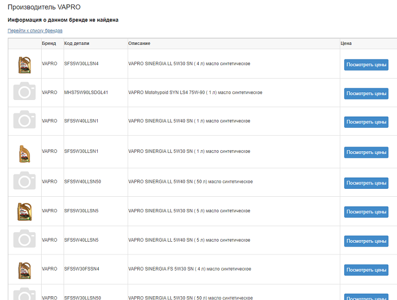View prices for SFS5W30LLSN1

coord(366,152)
